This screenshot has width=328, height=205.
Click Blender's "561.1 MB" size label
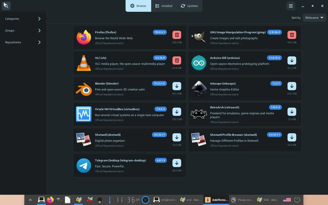(x=177, y=94)
